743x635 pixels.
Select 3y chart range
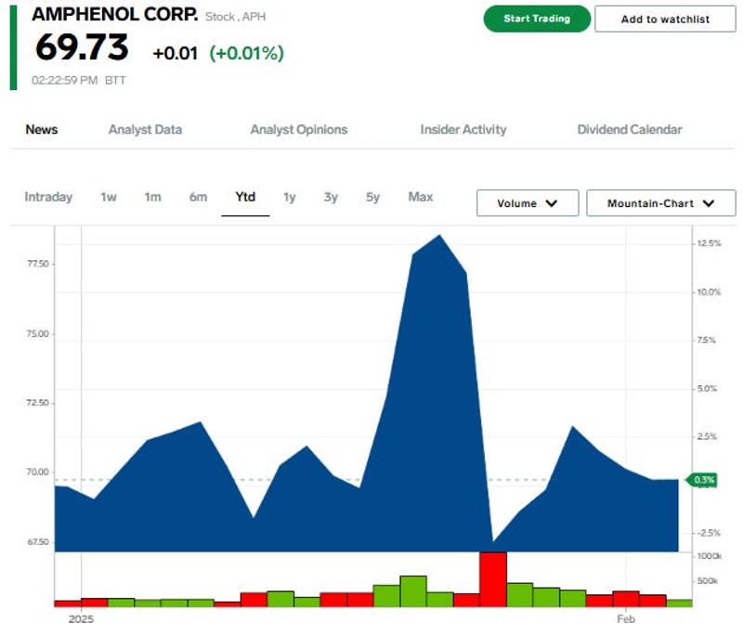point(331,197)
